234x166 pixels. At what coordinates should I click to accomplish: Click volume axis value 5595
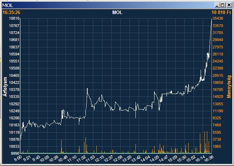click(217, 132)
